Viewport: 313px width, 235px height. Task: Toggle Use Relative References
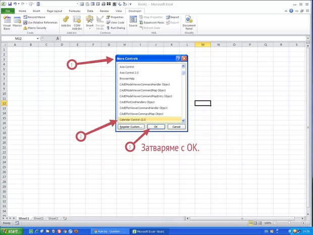(41, 22)
